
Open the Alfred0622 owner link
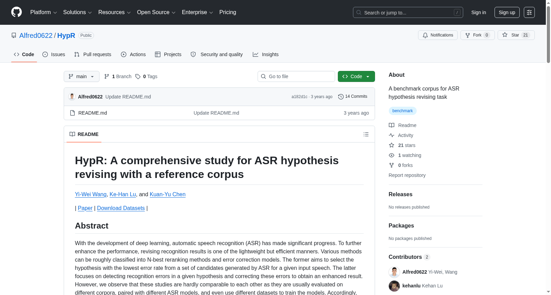(x=36, y=35)
